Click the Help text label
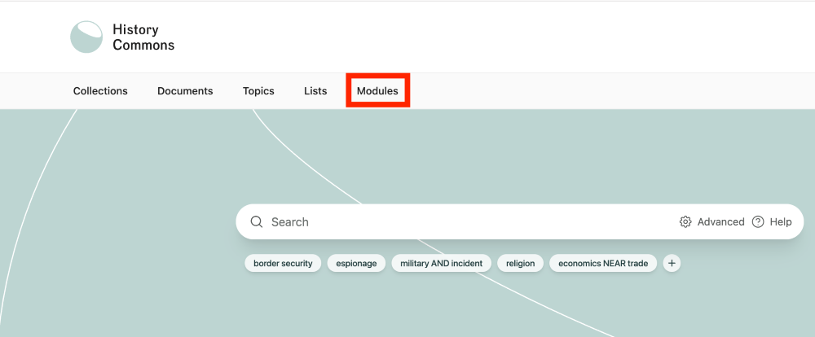This screenshot has height=337, width=815. coord(780,221)
